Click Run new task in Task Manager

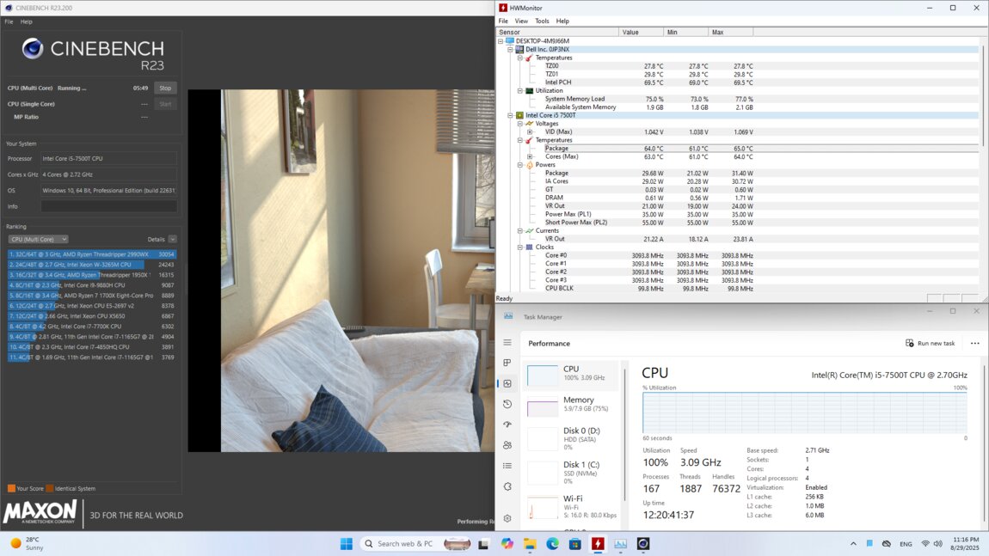pos(931,343)
